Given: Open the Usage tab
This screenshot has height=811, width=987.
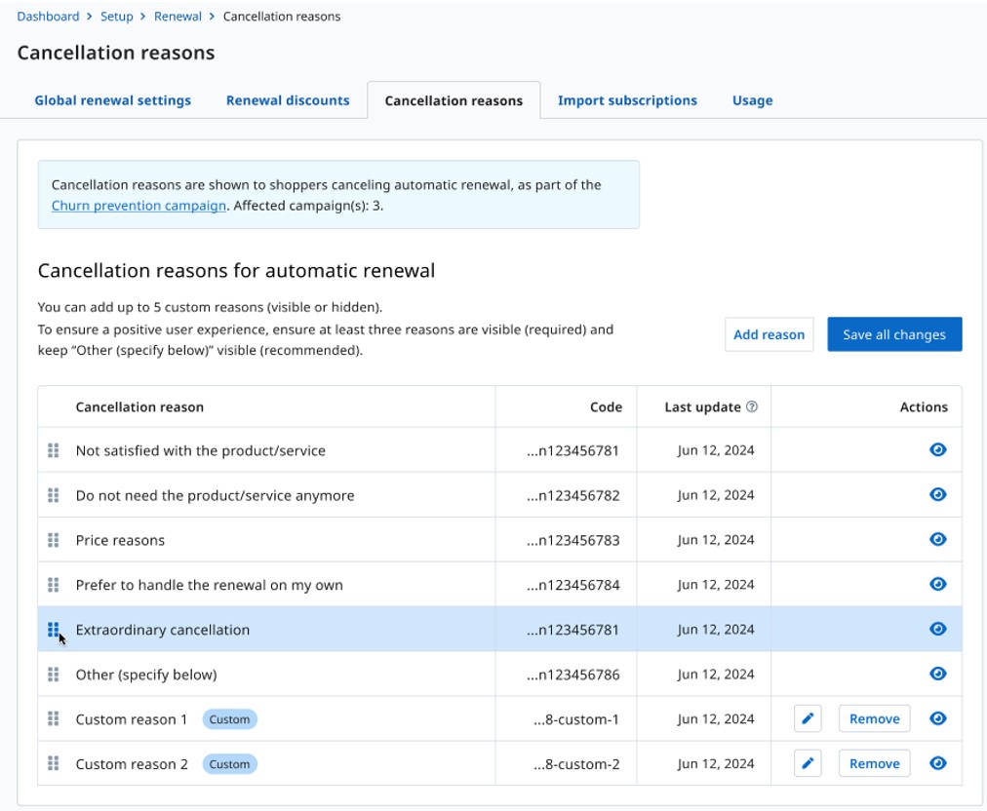Looking at the screenshot, I should [752, 100].
